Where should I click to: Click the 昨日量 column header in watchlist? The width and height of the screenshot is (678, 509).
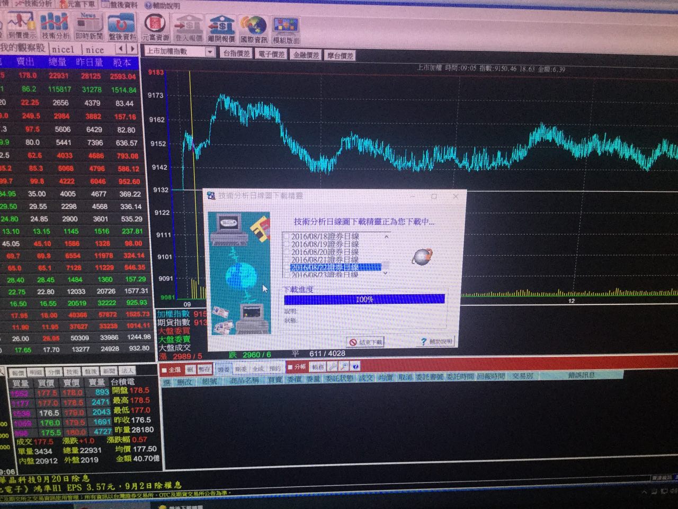point(90,63)
